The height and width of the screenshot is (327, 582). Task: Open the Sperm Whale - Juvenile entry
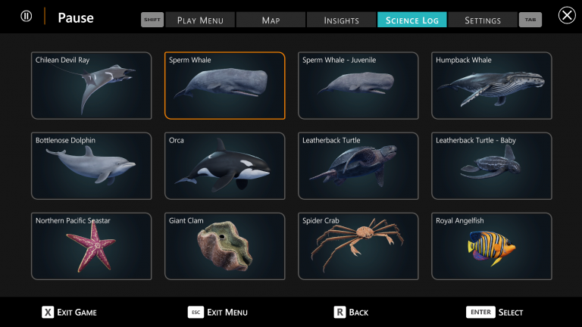click(x=358, y=86)
